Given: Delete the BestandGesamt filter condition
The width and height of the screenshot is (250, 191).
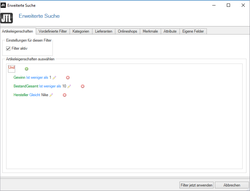Looking at the screenshot, I should click(82, 86).
